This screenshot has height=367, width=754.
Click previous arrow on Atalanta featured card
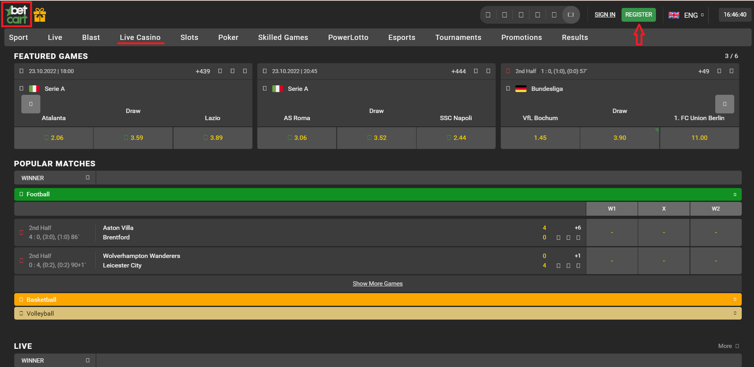[x=31, y=104]
